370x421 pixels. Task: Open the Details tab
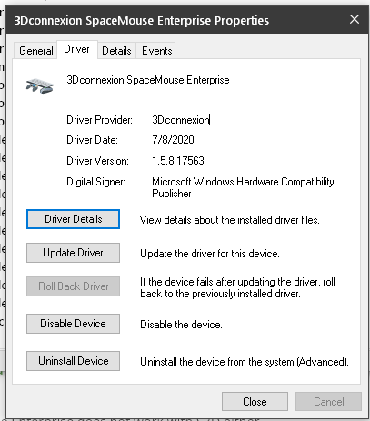point(116,51)
